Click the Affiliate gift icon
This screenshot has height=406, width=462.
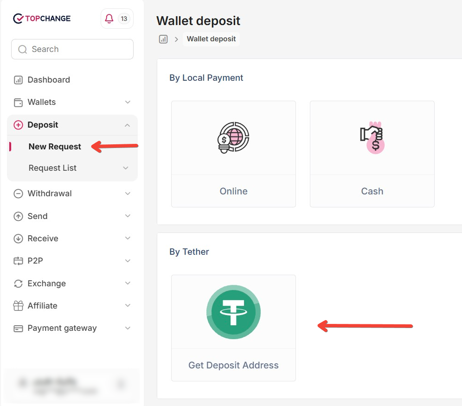point(18,306)
